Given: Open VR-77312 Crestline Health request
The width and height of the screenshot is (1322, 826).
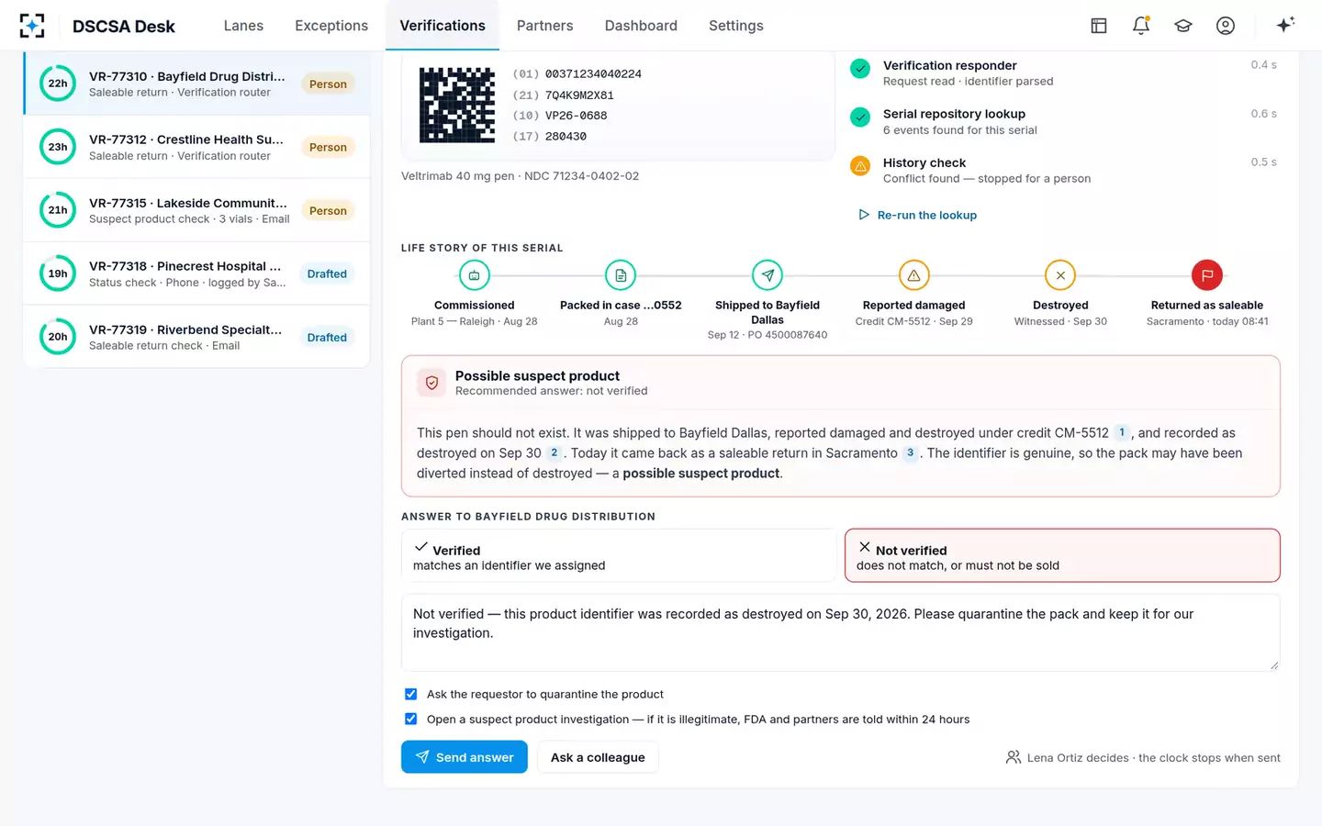Looking at the screenshot, I should click(x=196, y=147).
